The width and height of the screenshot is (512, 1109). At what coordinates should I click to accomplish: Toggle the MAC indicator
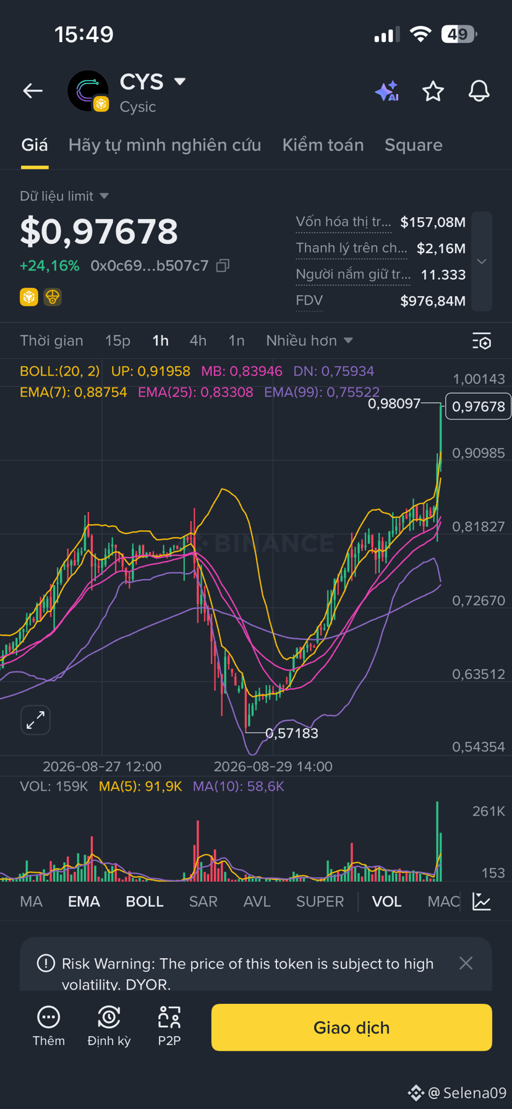click(x=443, y=901)
